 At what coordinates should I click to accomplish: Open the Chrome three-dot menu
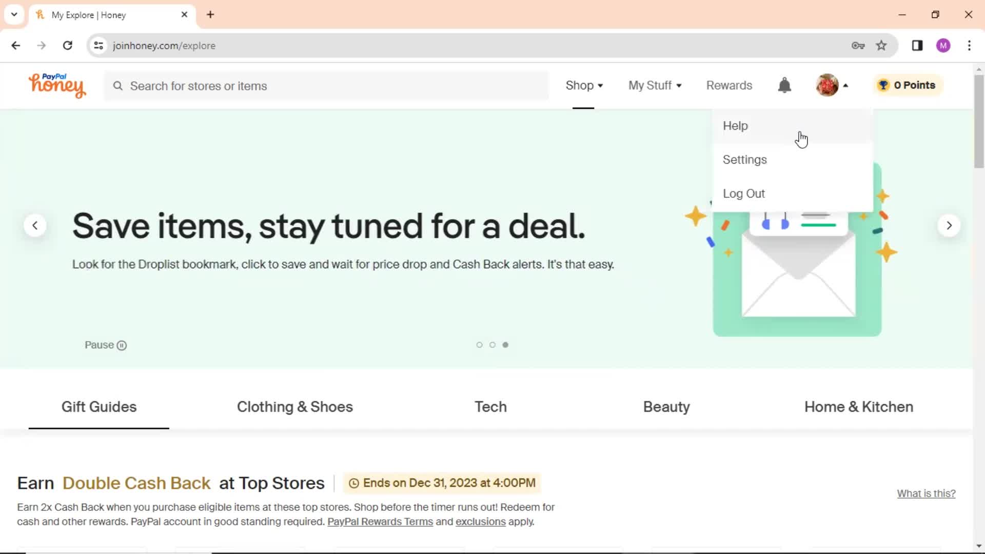tap(969, 46)
